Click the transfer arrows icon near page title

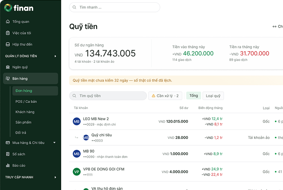[x=274, y=27]
